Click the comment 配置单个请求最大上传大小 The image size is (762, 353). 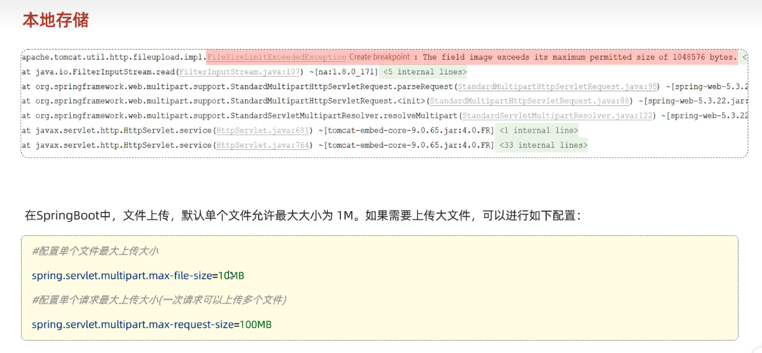click(159, 300)
